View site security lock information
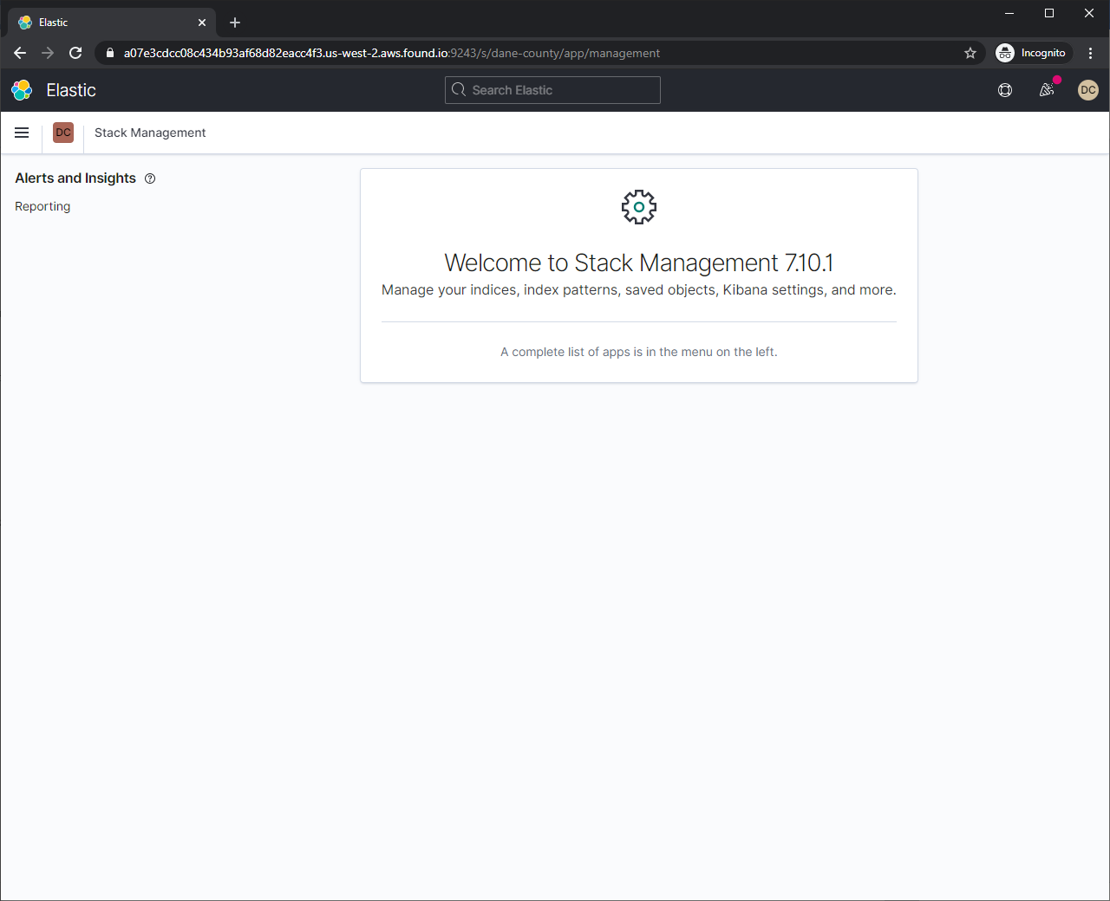The height and width of the screenshot is (901, 1110). pos(110,53)
